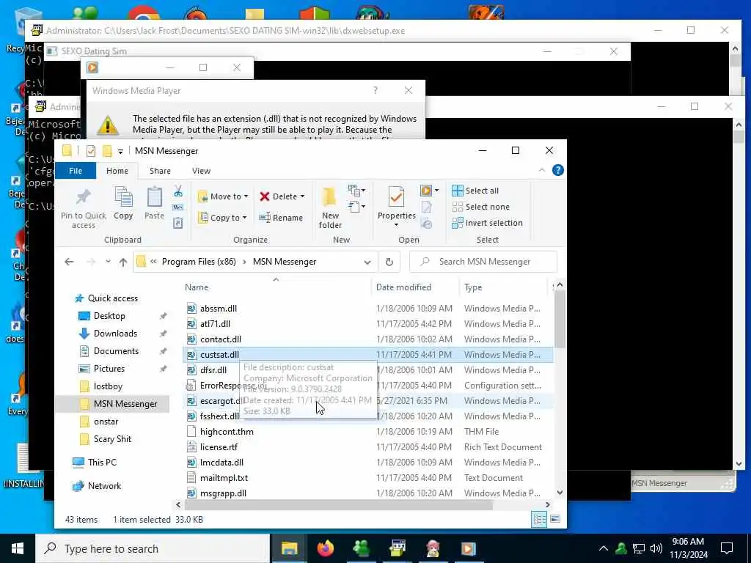Image resolution: width=751 pixels, height=563 pixels.
Task: Click Paste shortcut icon in Clipboard group
Action: pos(178,223)
